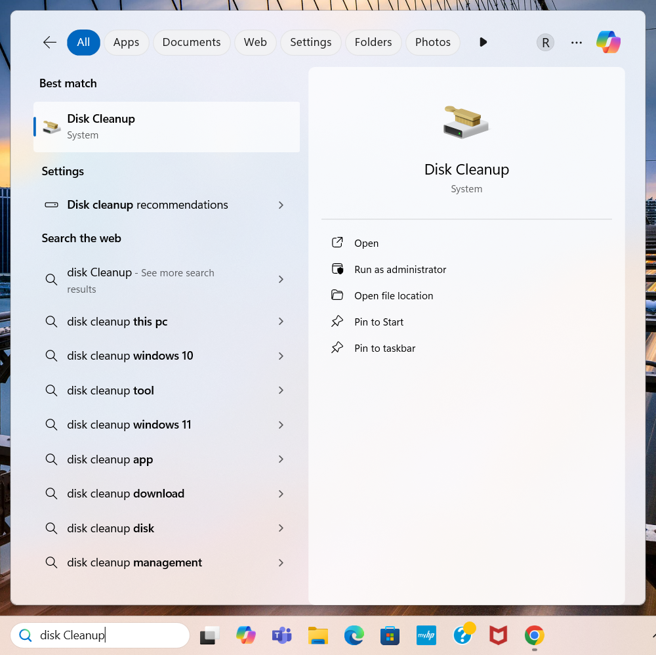Select the 'disk cleanup windows 10' suggestion text
The image size is (656, 655).
pyautogui.click(x=130, y=356)
